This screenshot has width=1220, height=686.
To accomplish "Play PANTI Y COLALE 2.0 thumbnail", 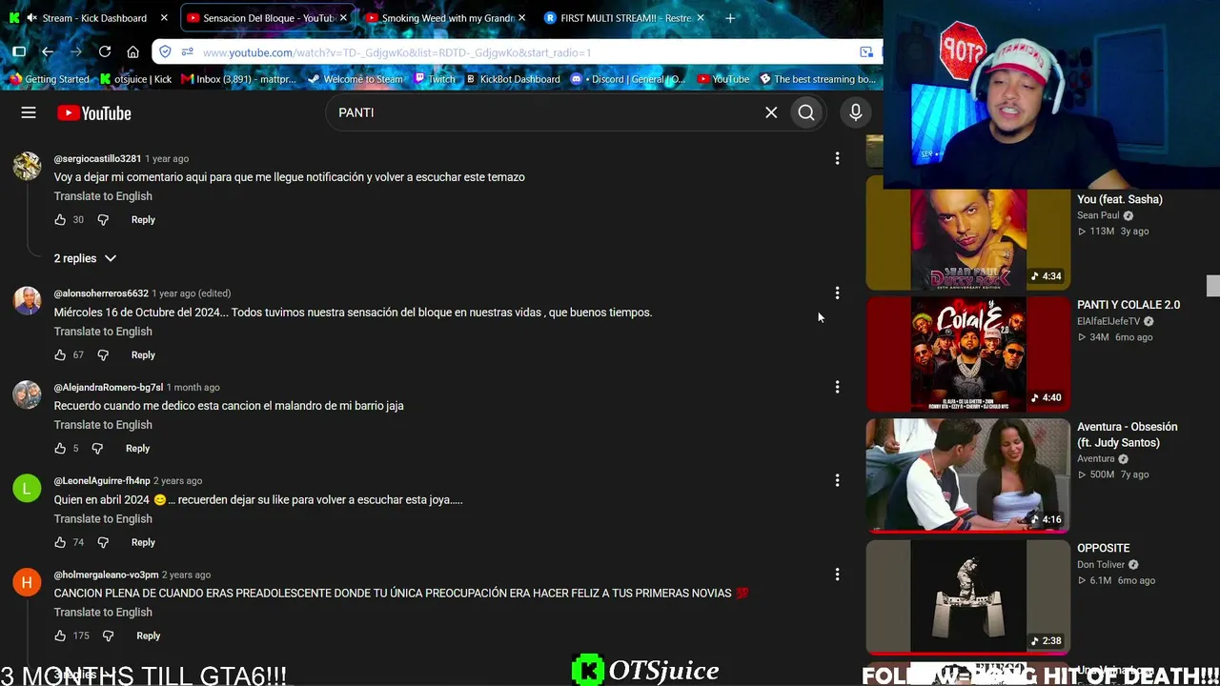I will point(967,353).
